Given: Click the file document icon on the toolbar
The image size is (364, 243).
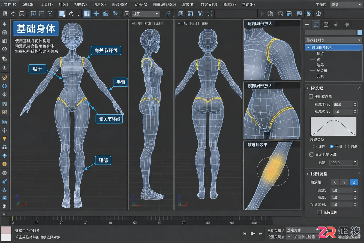Looking at the screenshot, I should pos(5,14).
